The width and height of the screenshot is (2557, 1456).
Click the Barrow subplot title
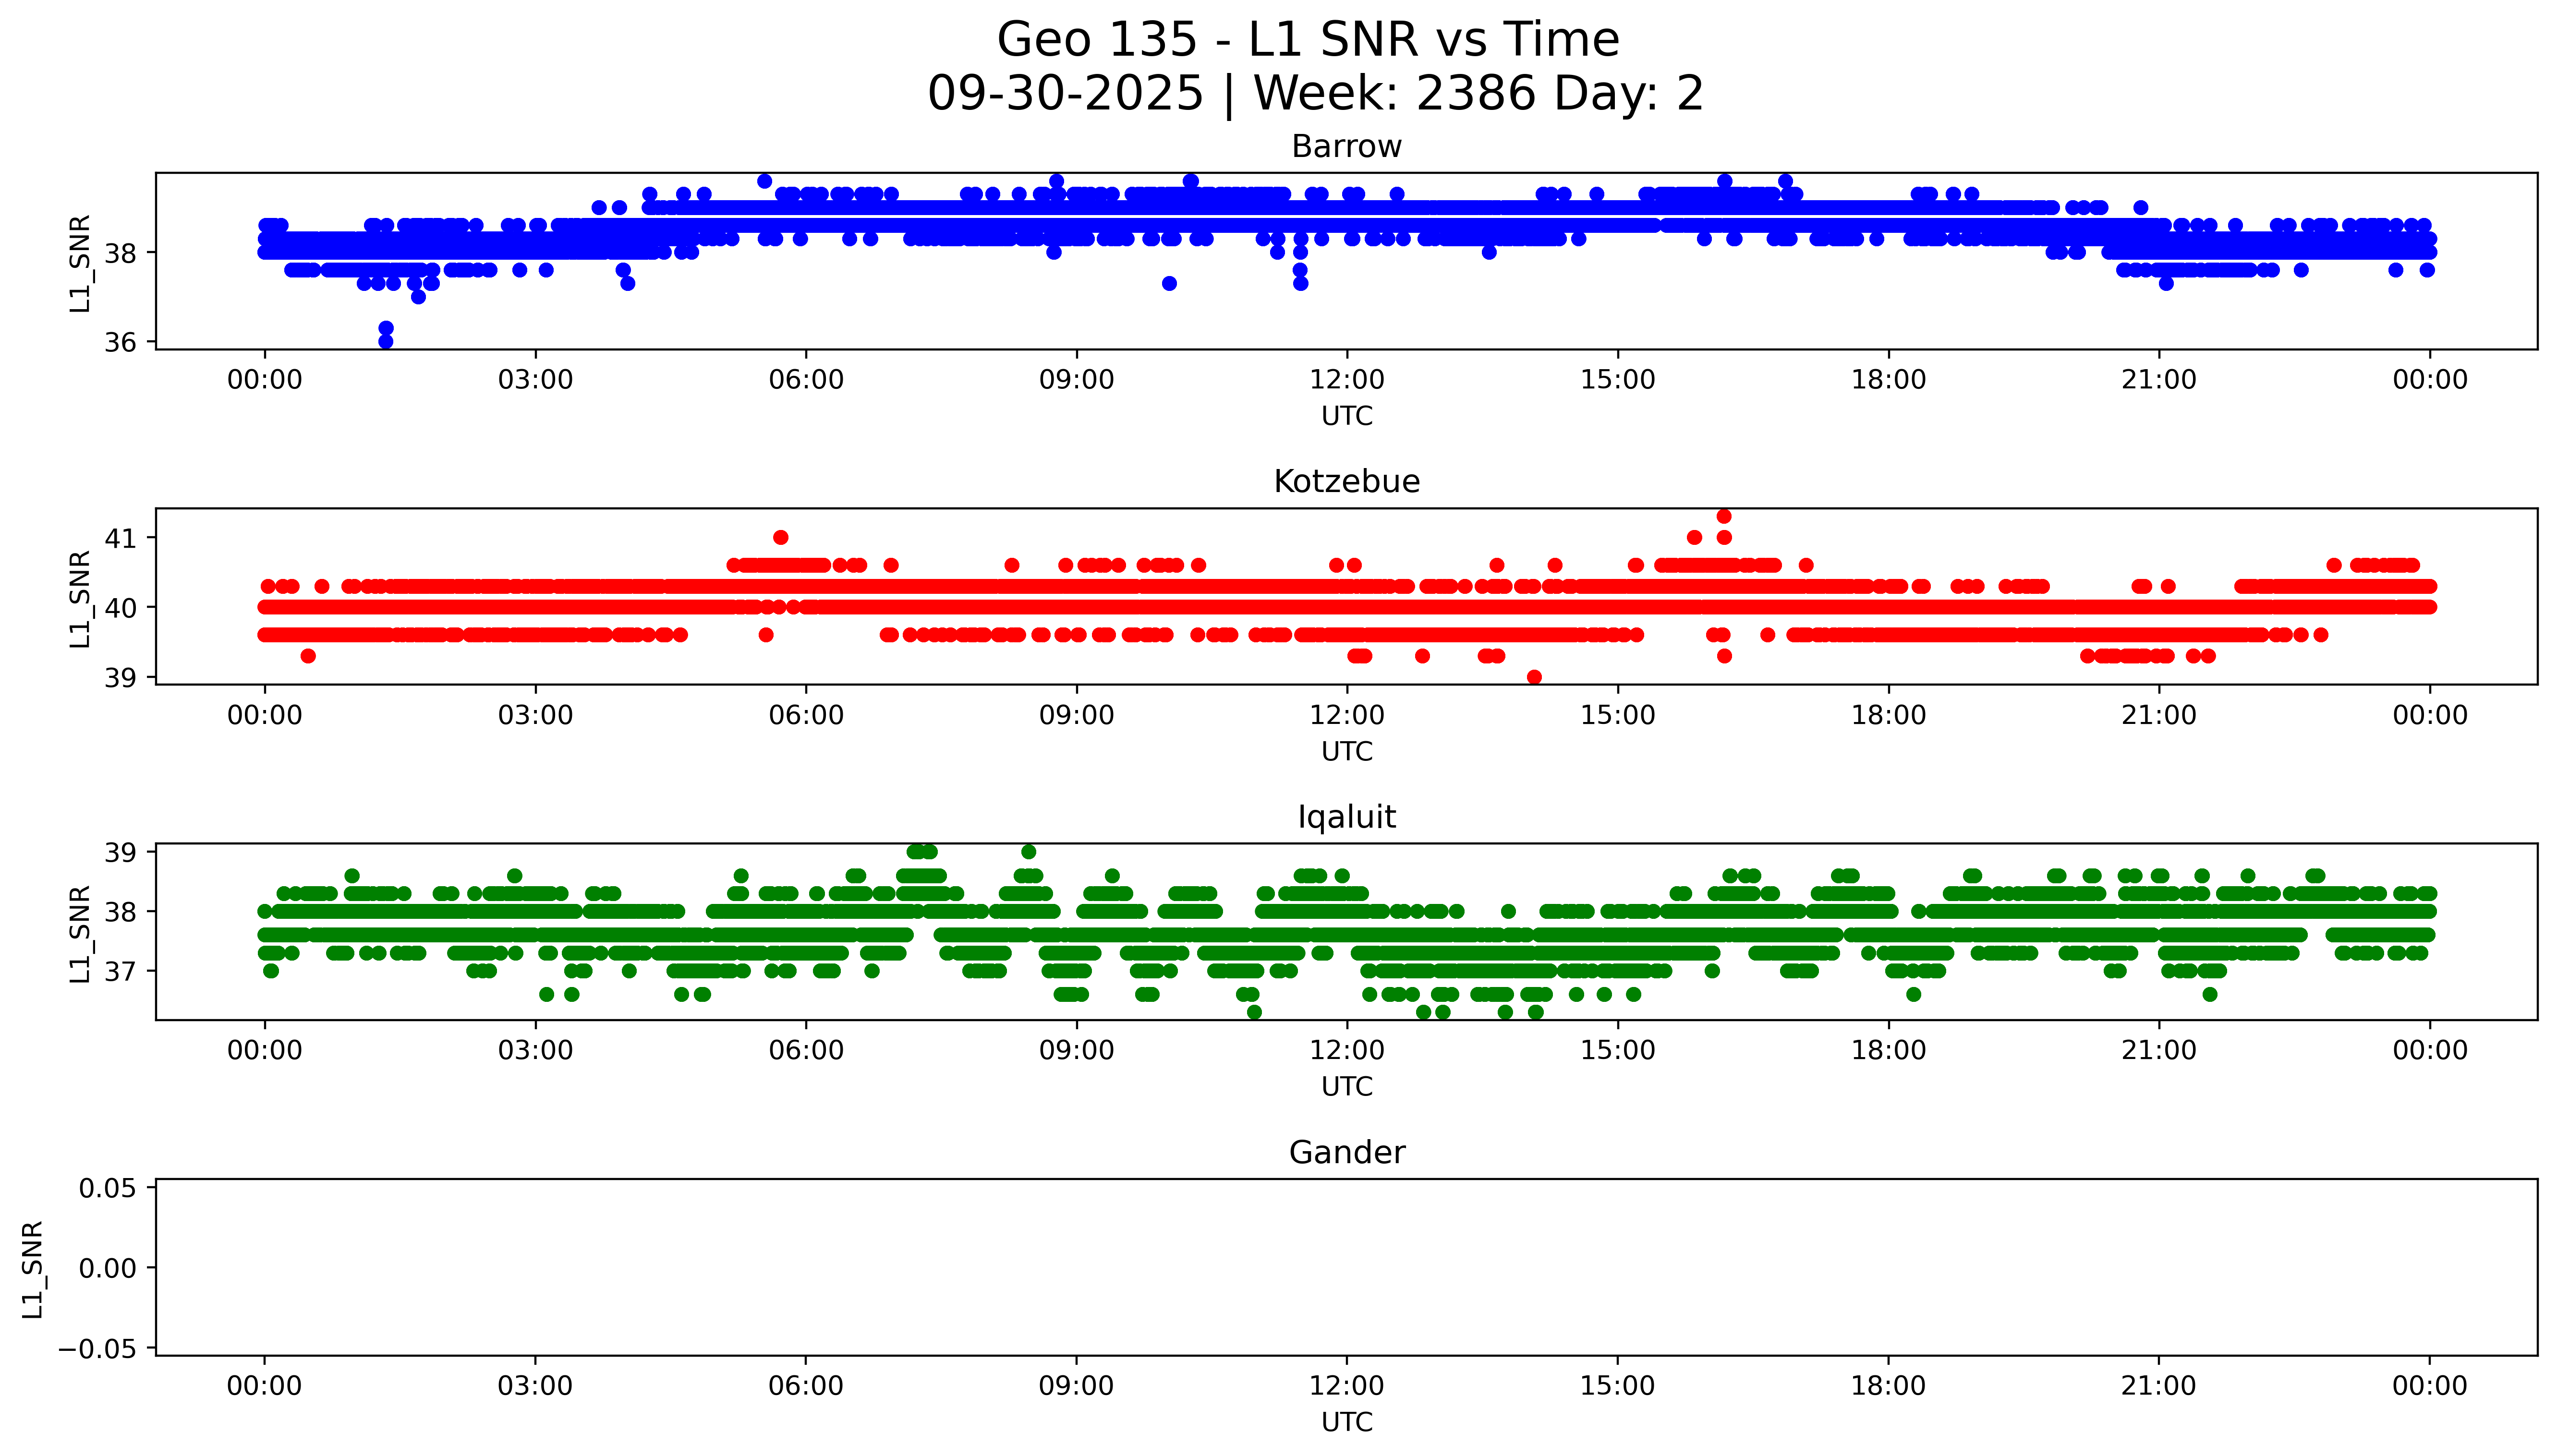(x=1346, y=147)
